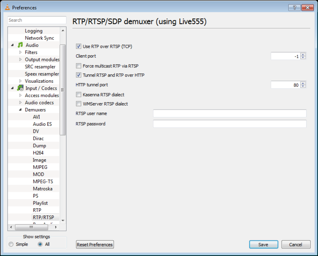Enable Kasenna RTSP dialect

click(78, 94)
